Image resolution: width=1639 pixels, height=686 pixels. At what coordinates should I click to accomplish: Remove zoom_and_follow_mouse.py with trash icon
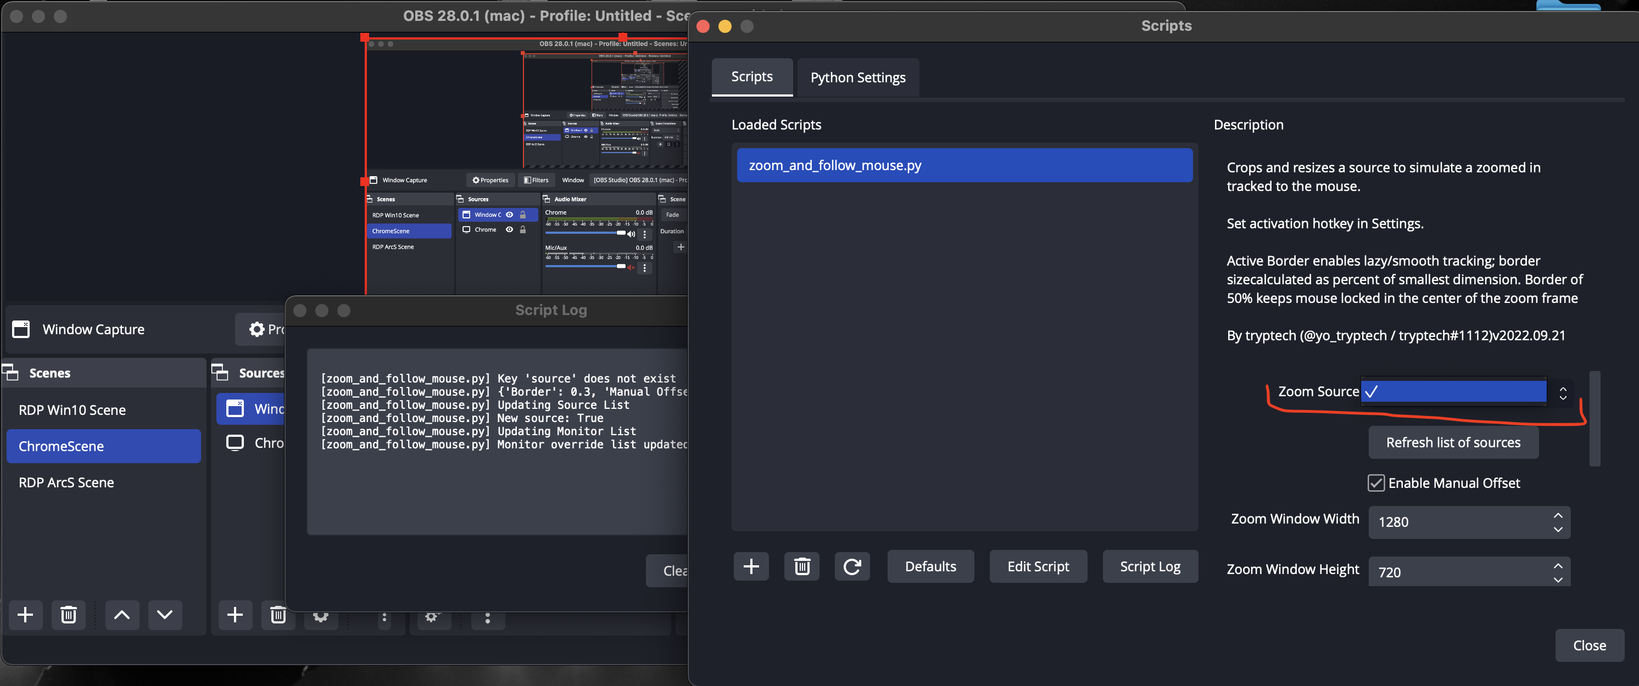802,566
